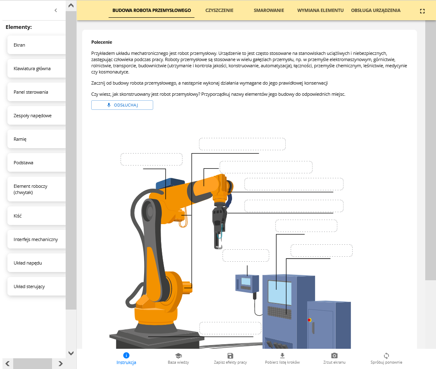Select the Obsługa urządzenia tab
Screen dimensions: 436x369
[375, 10]
